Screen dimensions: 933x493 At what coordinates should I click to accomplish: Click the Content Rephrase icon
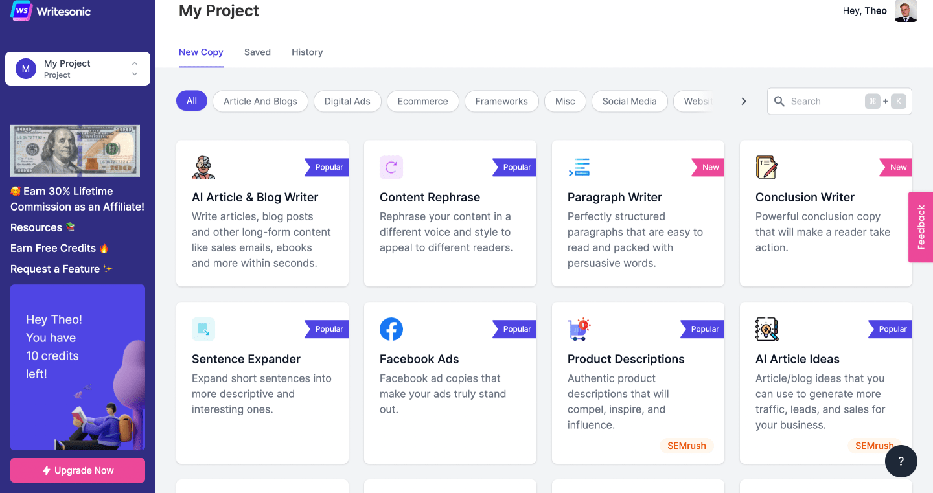coord(391,167)
